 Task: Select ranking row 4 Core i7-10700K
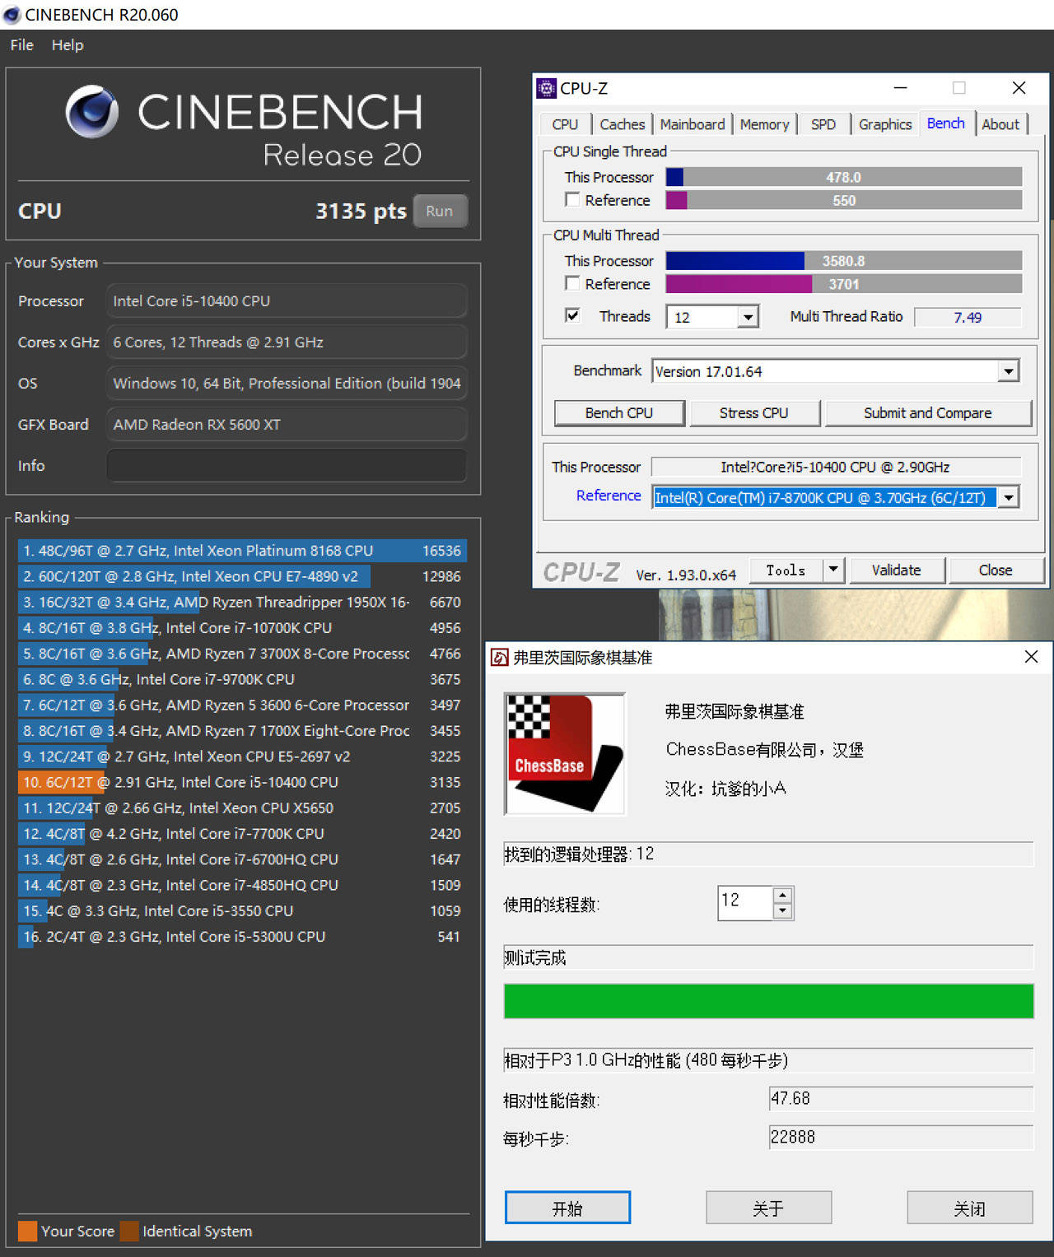[x=242, y=627]
